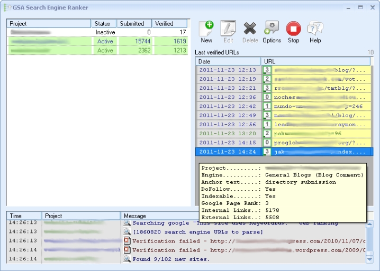This screenshot has height=271, width=380.
Task: Select the verified URL dated 2011-11-23 13:20
Action: 228,133
